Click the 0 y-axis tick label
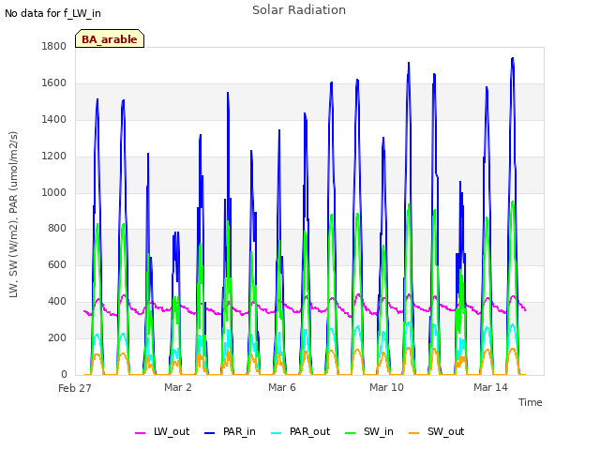The image size is (600, 450). 64,374
